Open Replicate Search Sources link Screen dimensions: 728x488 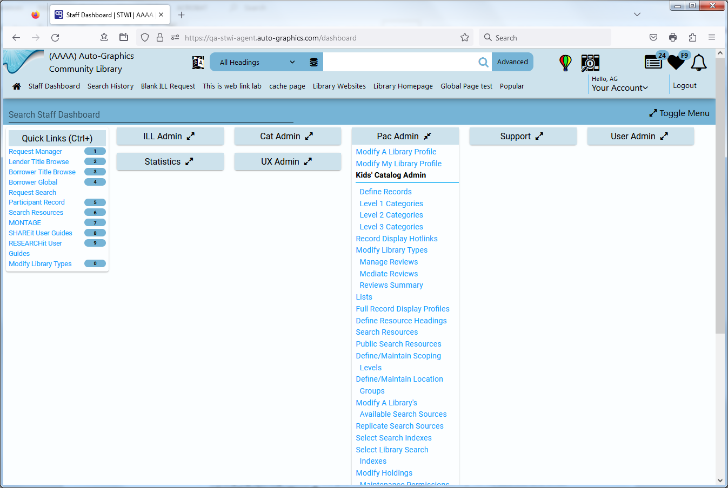click(399, 426)
